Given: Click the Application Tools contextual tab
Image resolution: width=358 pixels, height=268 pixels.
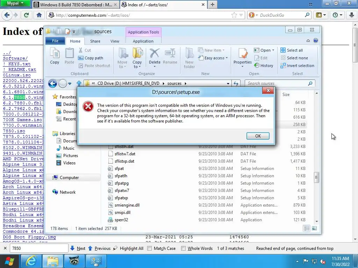Looking at the screenshot, I should [143, 32].
